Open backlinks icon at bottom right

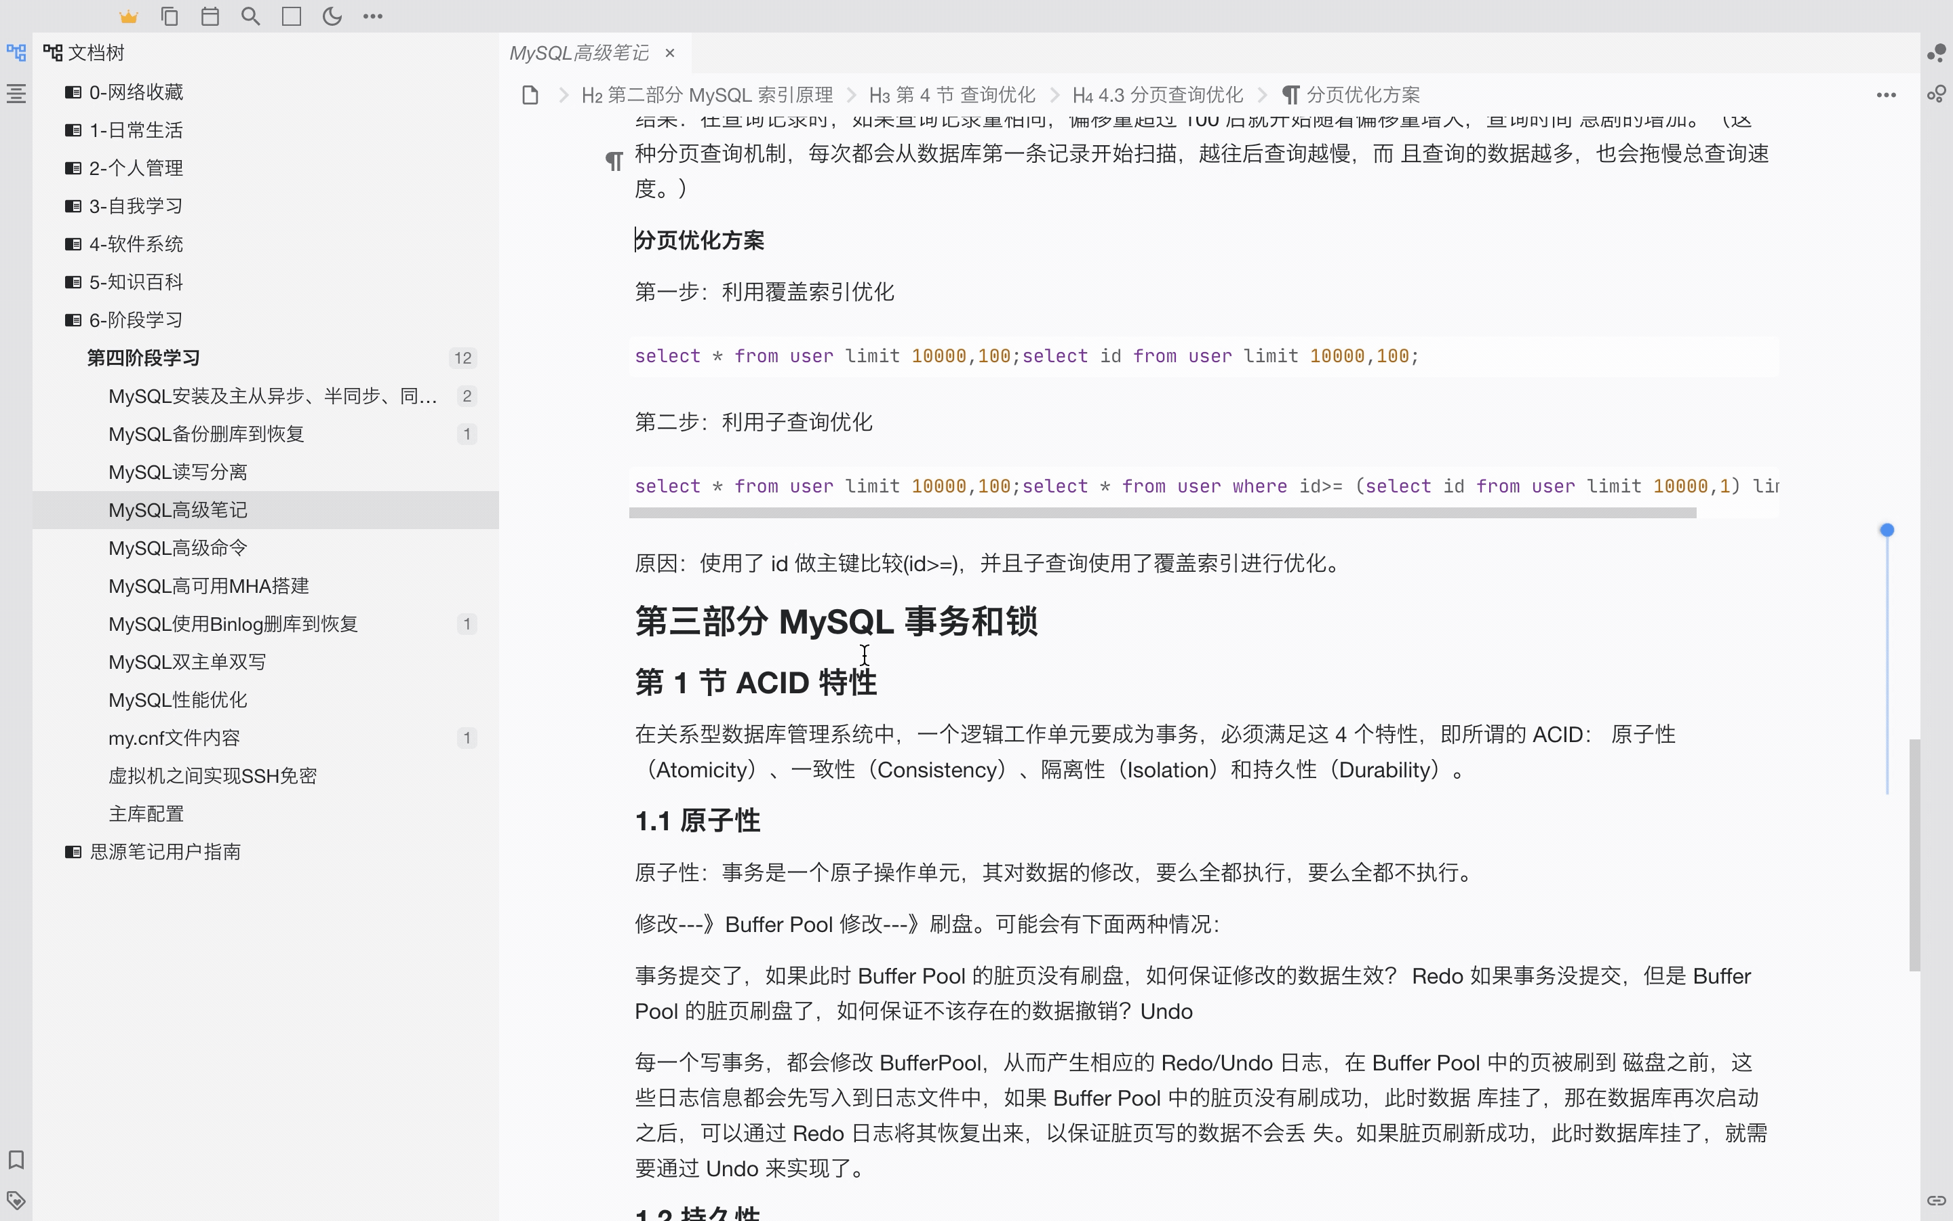[1937, 1200]
